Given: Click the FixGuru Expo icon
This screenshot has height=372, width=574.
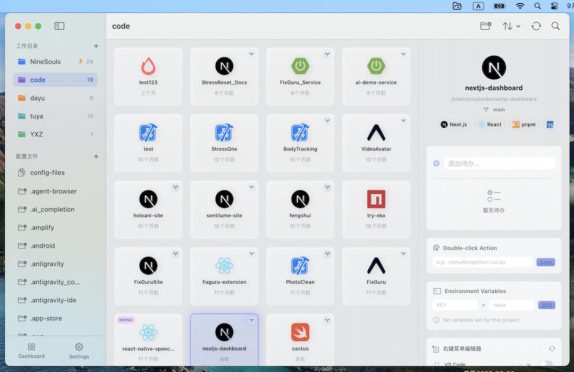Looking at the screenshot, I should pyautogui.click(x=376, y=266).
